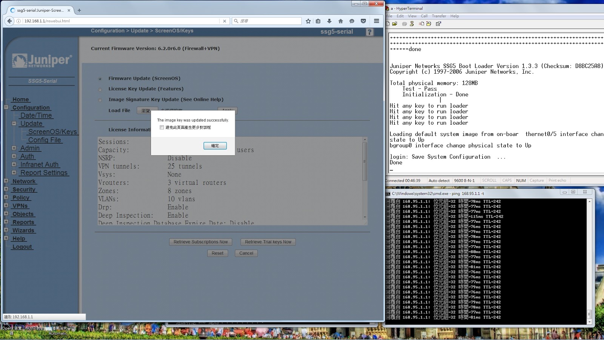This screenshot has height=340, width=604.
Task: Open the Transfer menu in HyperTerminal
Action: tap(439, 16)
